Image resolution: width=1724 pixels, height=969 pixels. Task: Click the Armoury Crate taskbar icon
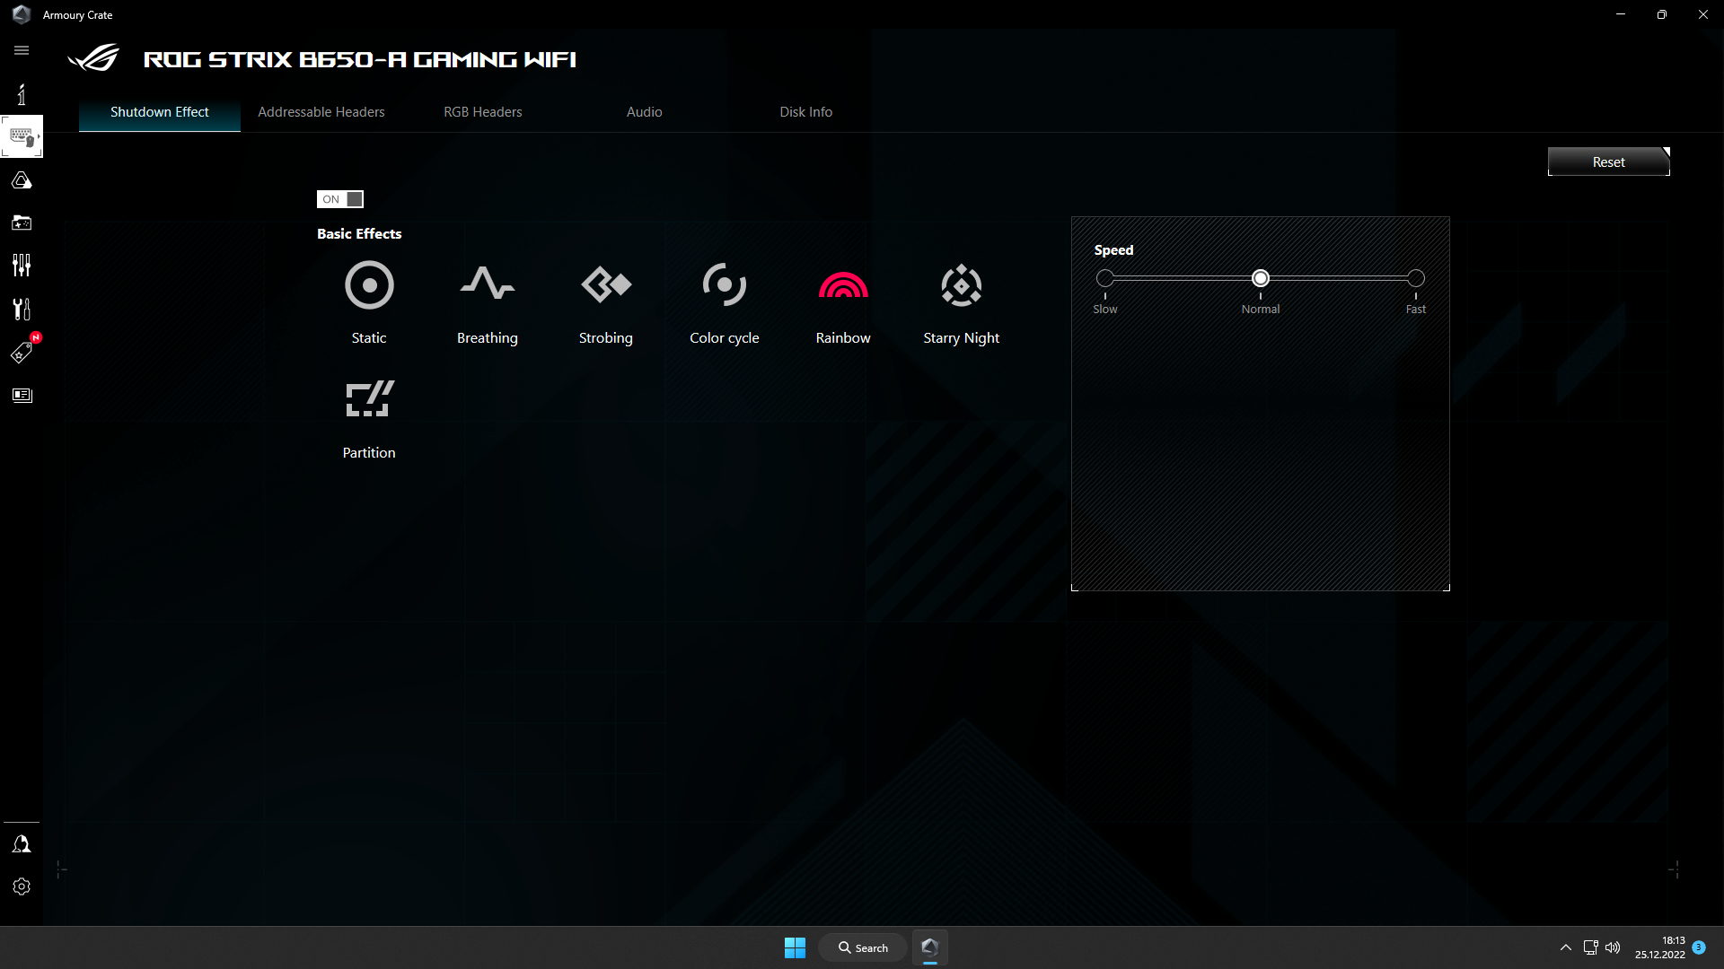click(x=929, y=947)
